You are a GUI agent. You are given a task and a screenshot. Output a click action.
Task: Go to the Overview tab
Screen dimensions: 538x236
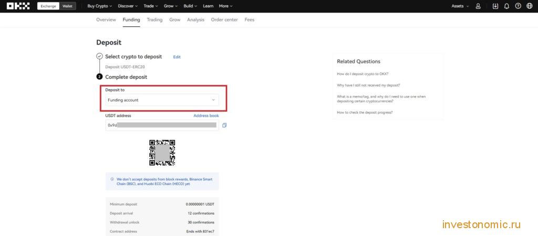pyautogui.click(x=106, y=20)
